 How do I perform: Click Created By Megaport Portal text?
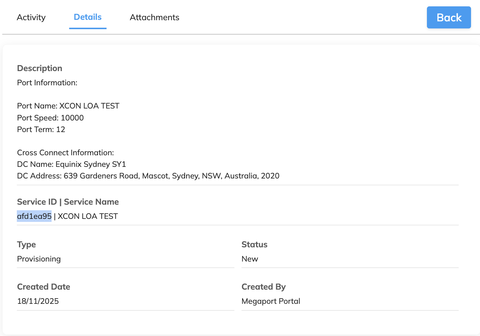271,301
